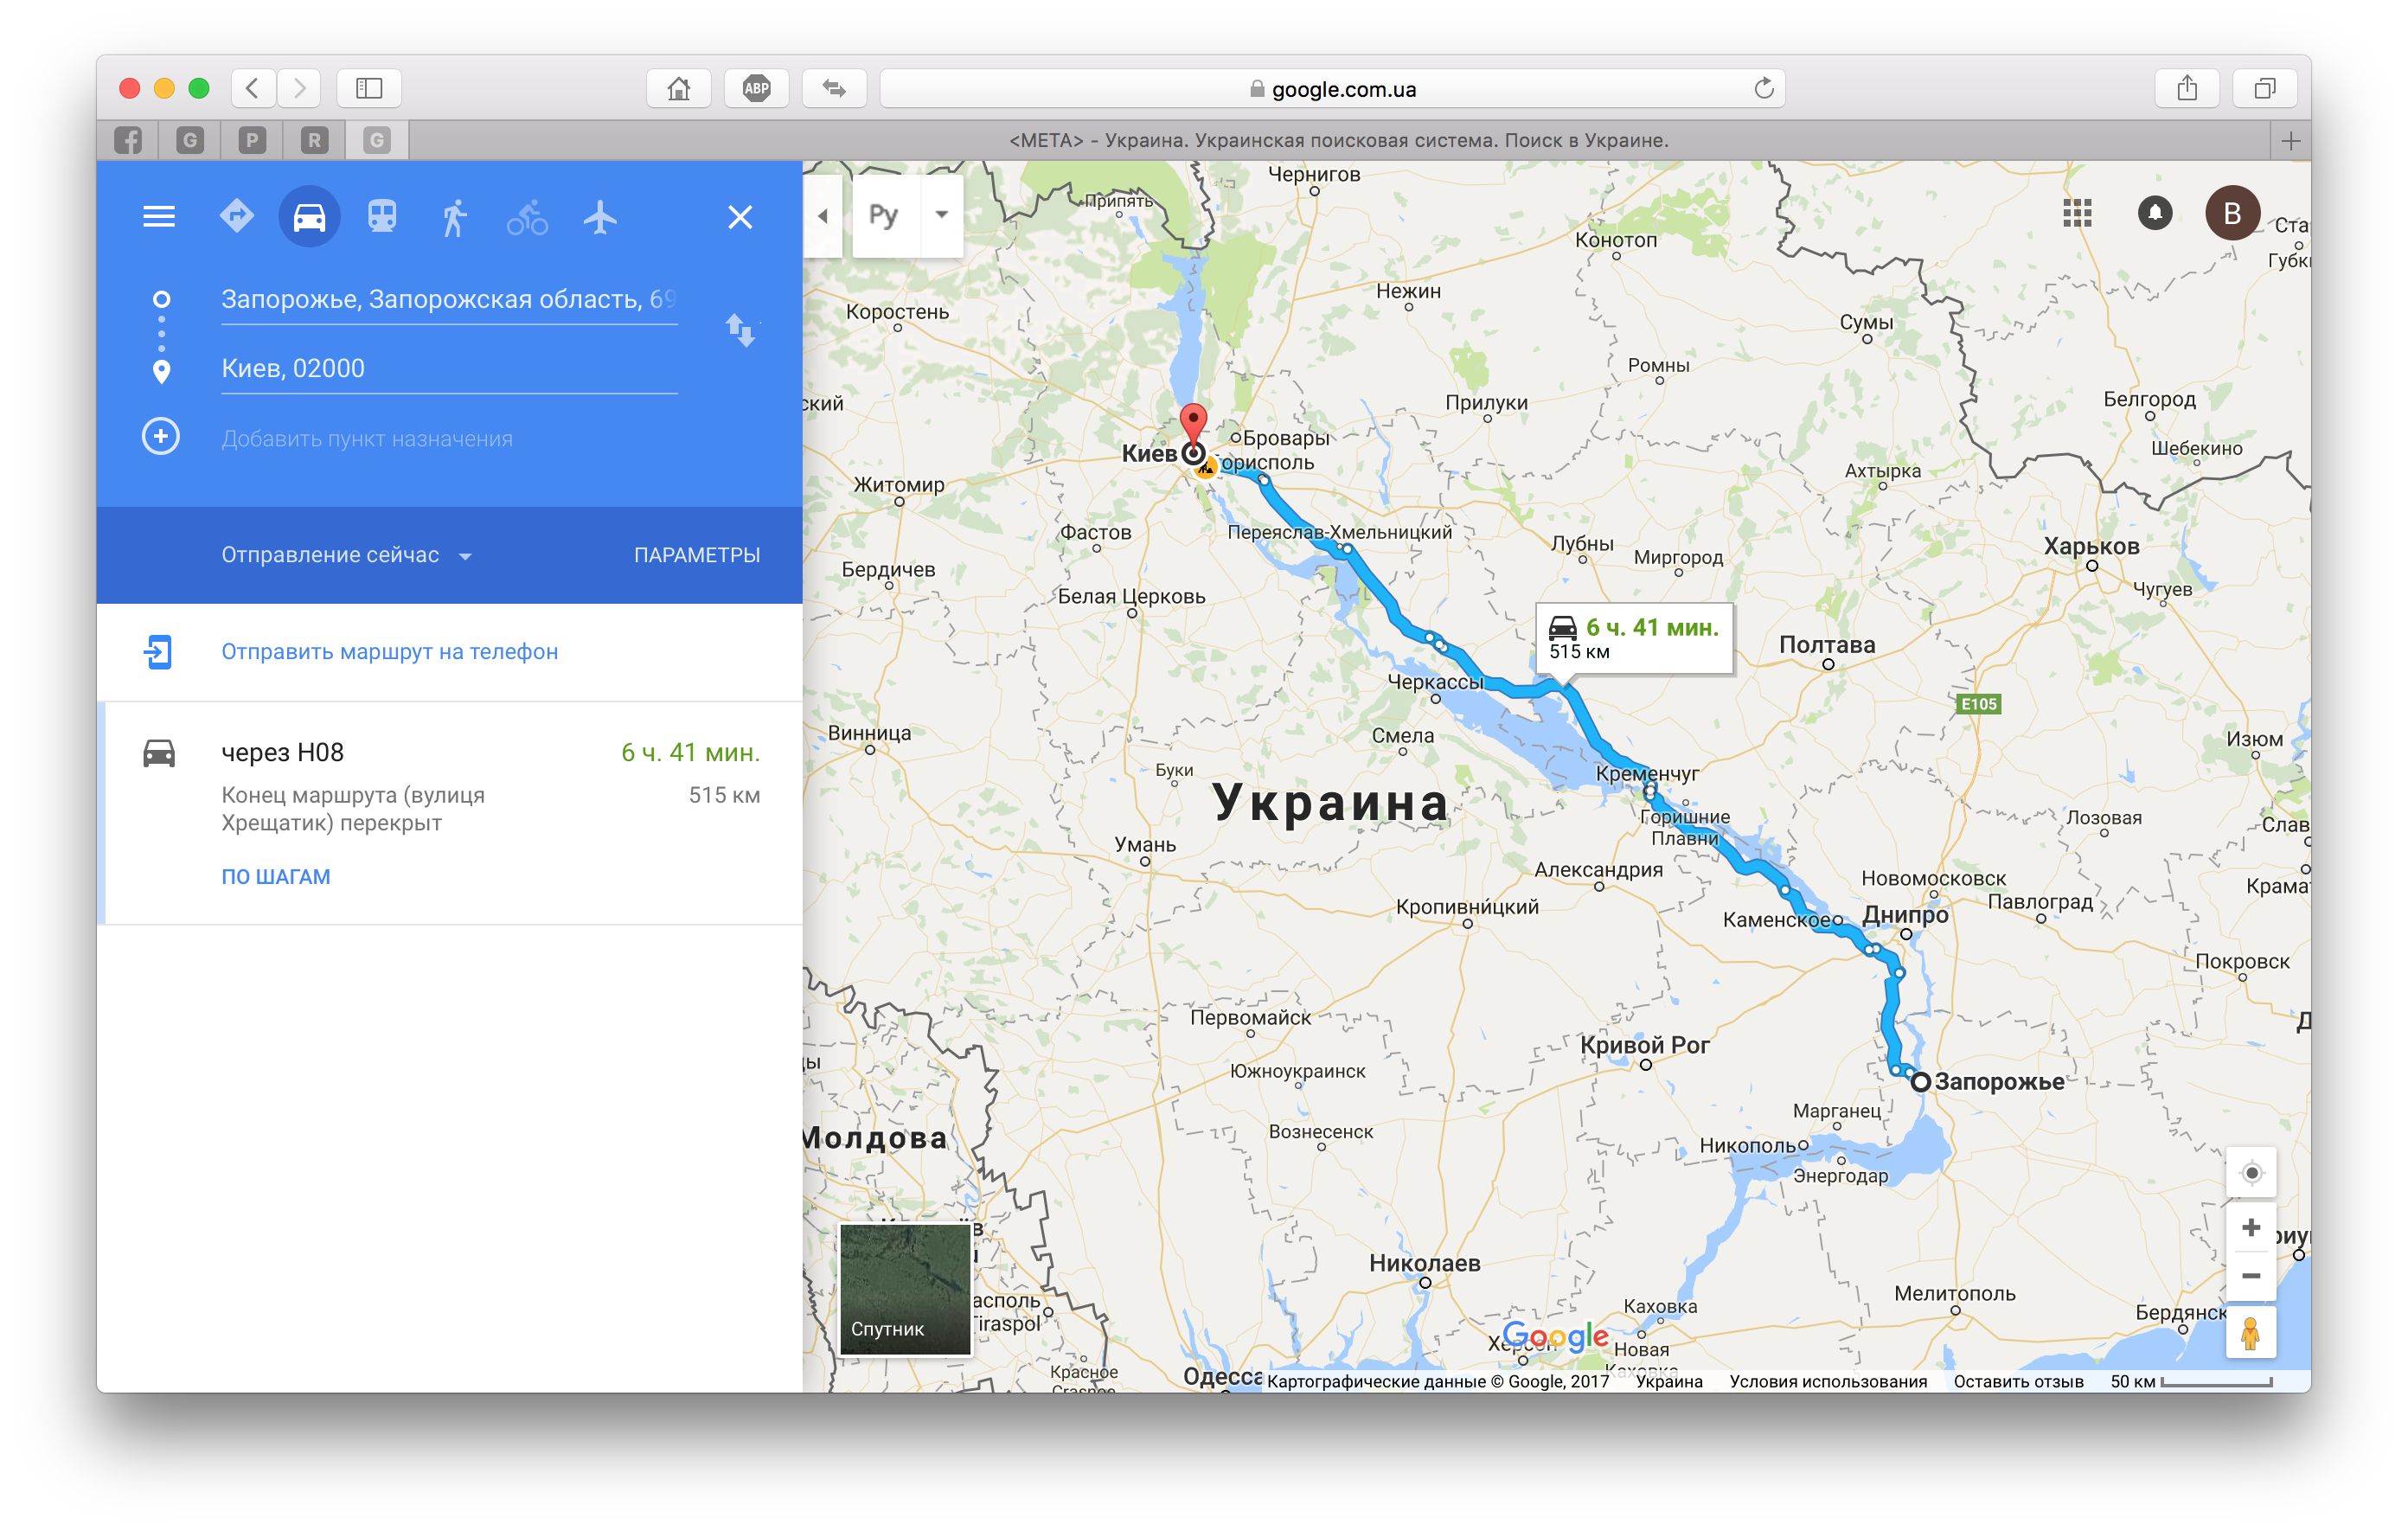
Task: Switch to Спутник satellite view thumbnail
Action: coord(905,1289)
